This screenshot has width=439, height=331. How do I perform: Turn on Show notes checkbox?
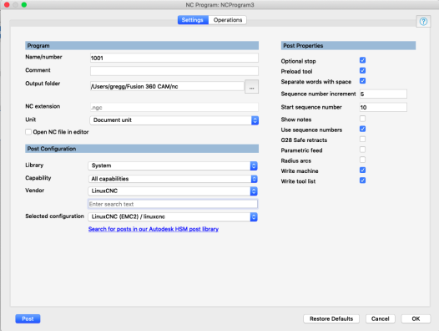(362, 119)
